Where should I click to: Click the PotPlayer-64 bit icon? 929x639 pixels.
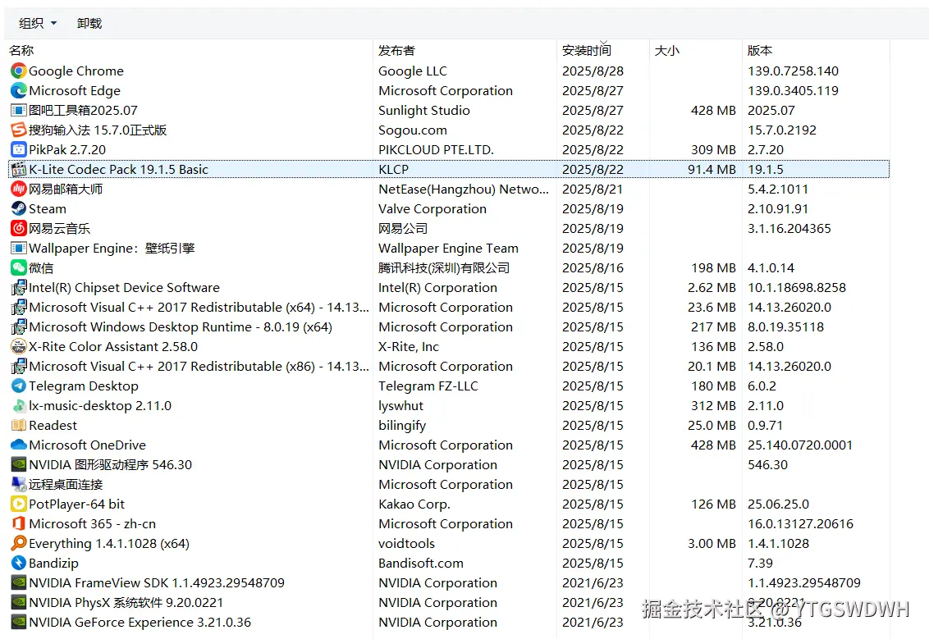click(x=18, y=504)
